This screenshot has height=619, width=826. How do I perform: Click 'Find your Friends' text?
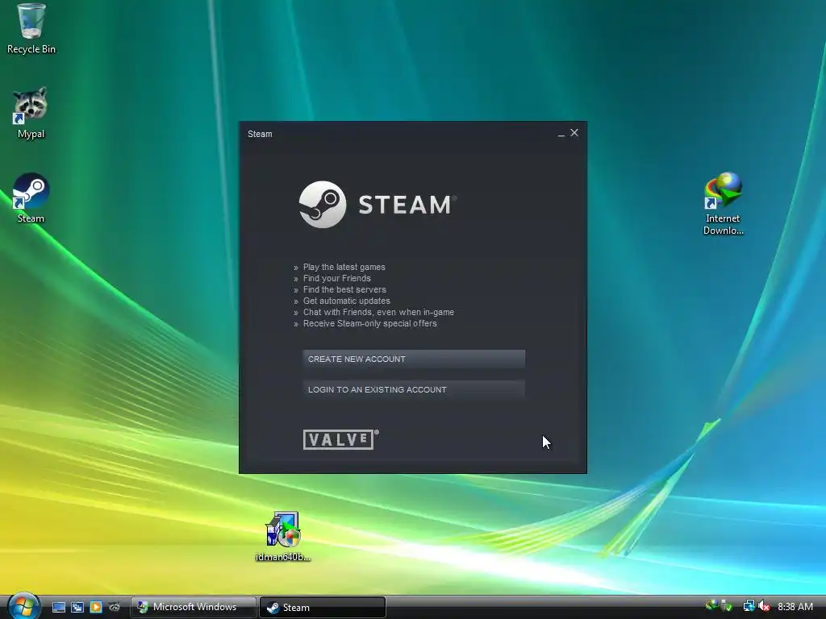pos(336,278)
